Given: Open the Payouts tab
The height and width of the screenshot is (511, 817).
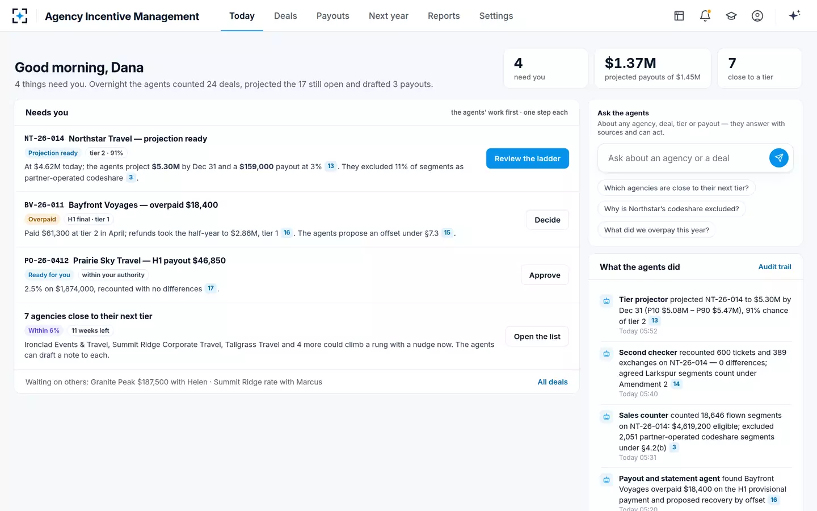Looking at the screenshot, I should point(333,16).
